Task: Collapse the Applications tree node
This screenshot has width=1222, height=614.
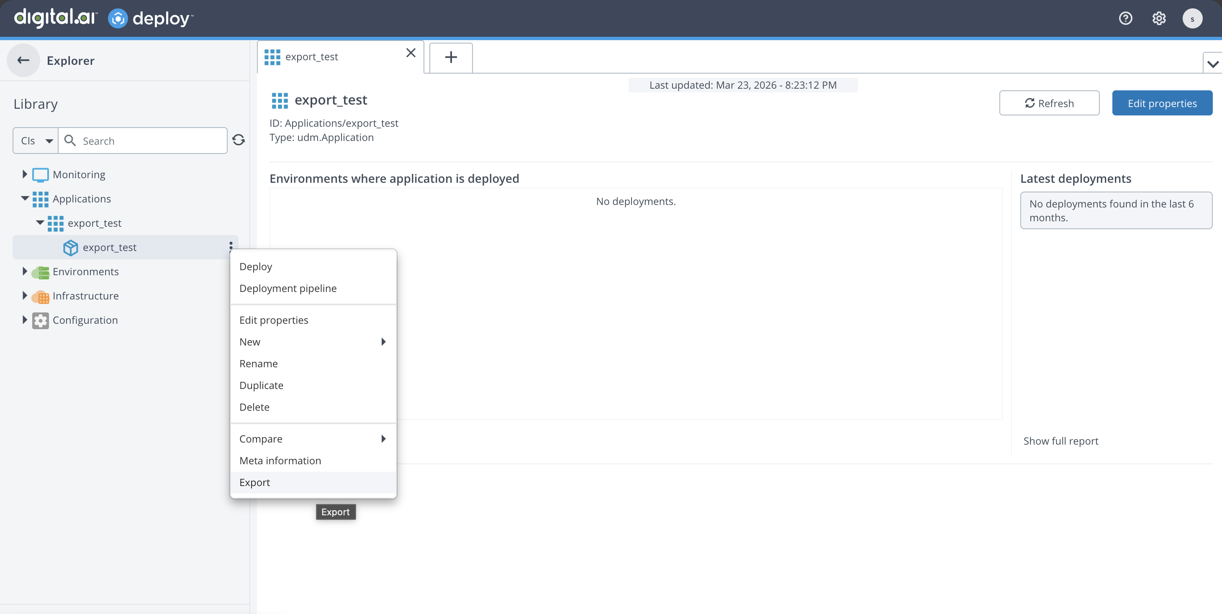Action: 25,198
